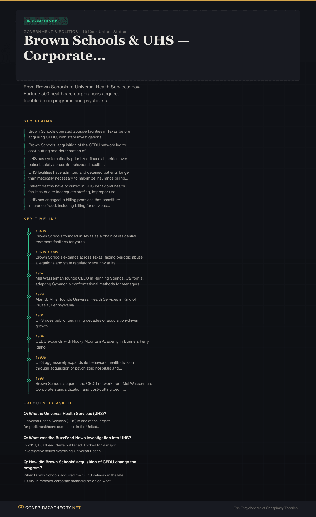Expand the 'What is Universal Health Services' question
The height and width of the screenshot is (517, 316).
coord(65,414)
